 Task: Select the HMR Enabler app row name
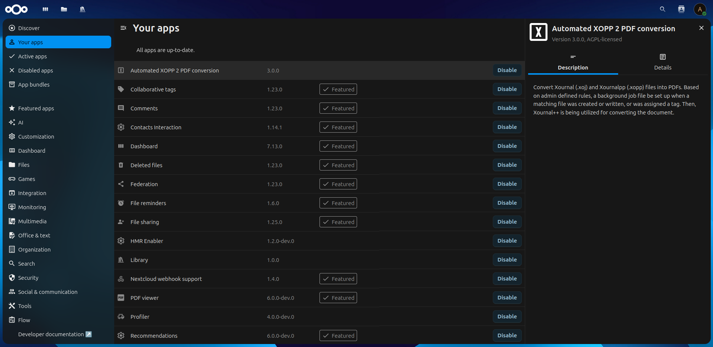147,241
